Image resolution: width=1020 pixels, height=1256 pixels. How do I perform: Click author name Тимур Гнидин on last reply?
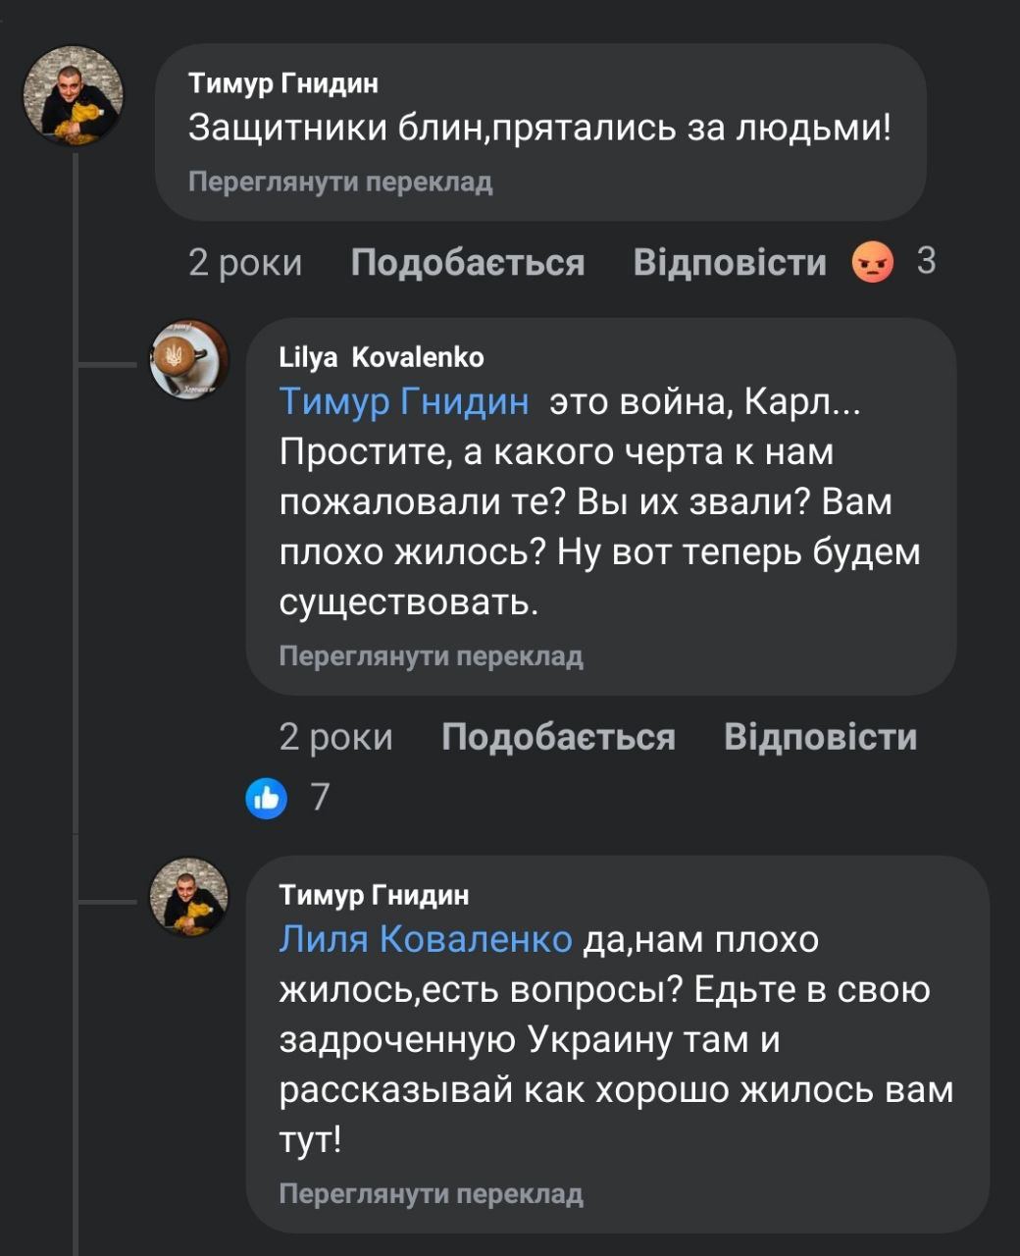(x=374, y=894)
